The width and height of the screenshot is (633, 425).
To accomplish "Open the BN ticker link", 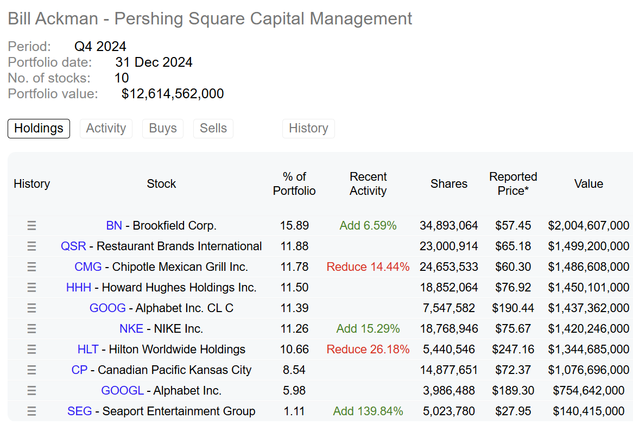I will coord(114,225).
